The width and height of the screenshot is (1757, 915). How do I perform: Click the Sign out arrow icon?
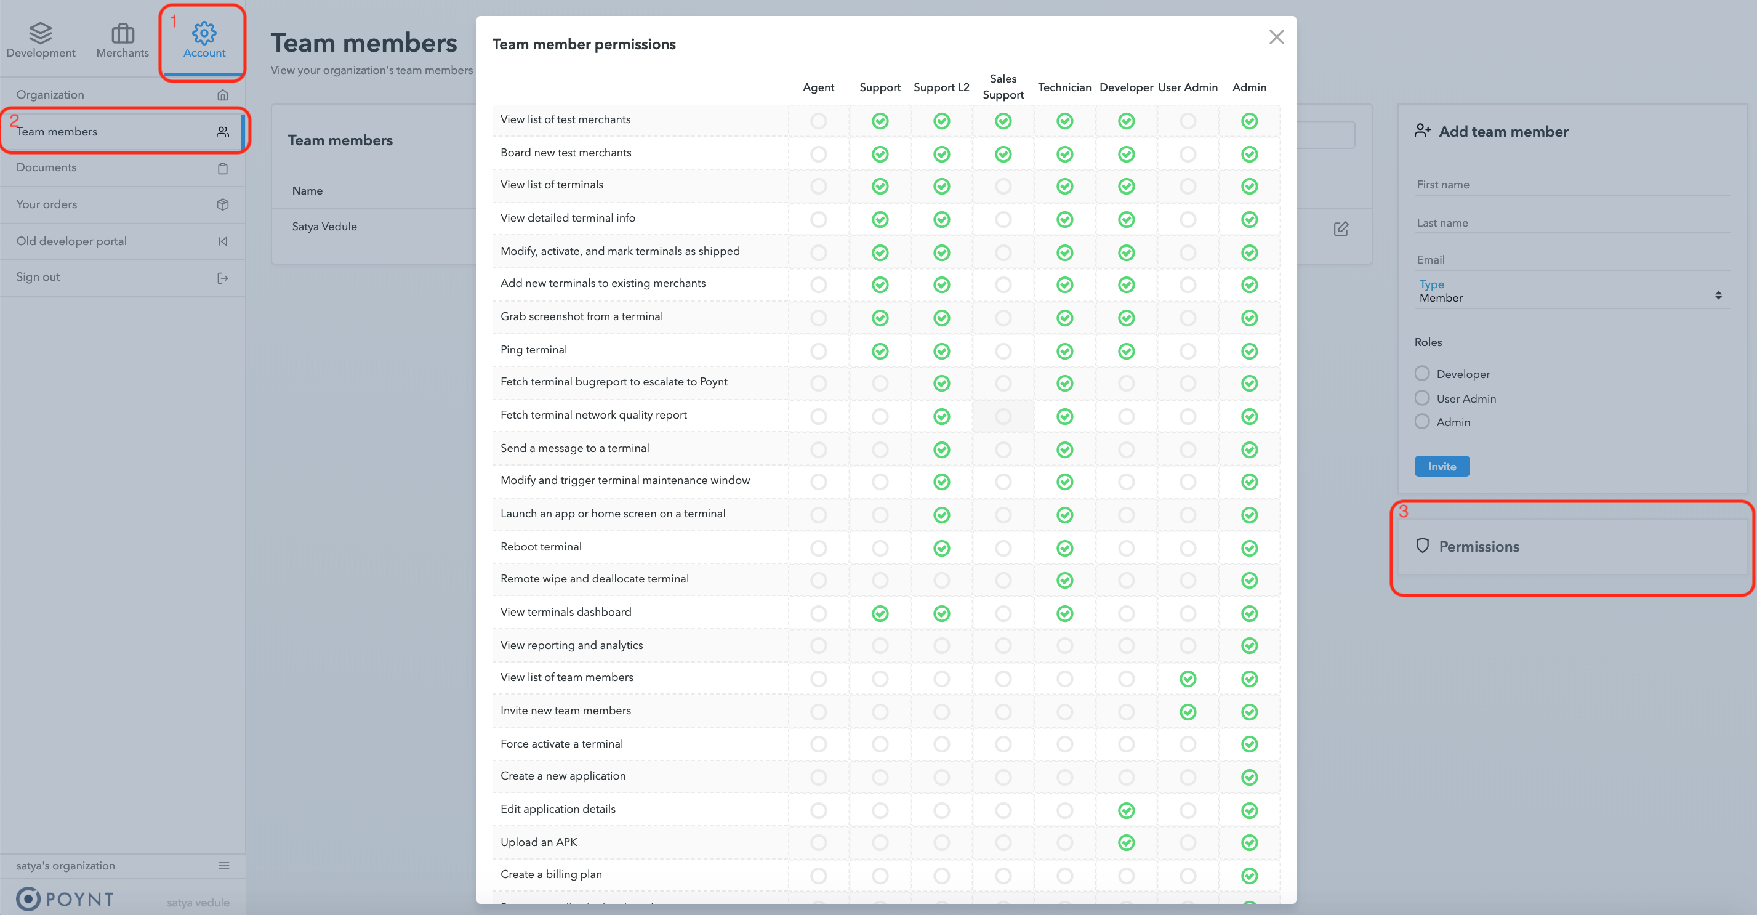222,278
